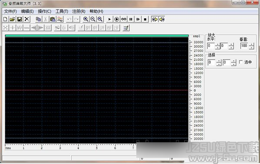Screen dimensions: 260x164
Task: Click the LSF low-shelf filter icon
Action: tap(117, 28)
